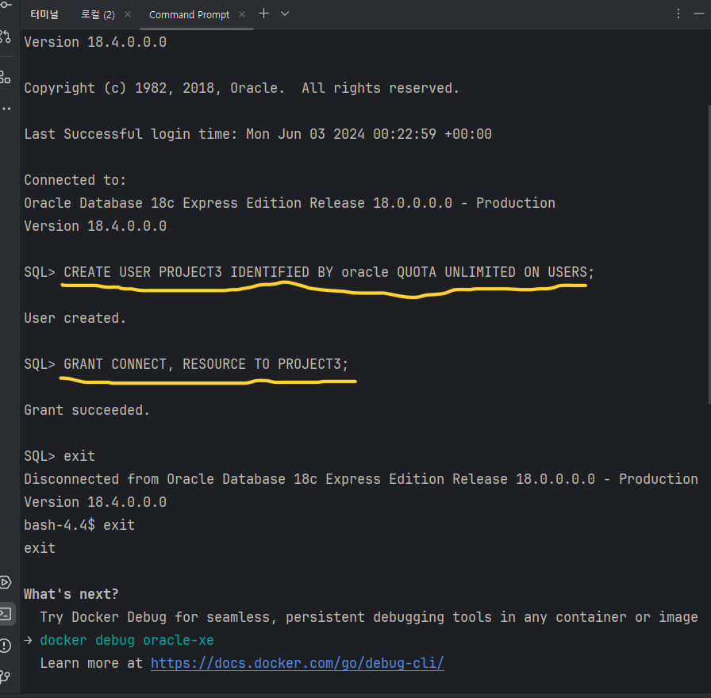Viewport: 711px width, 698px height.
Task: Open the Pull Requests tool icon
Action: pyautogui.click(x=6, y=36)
